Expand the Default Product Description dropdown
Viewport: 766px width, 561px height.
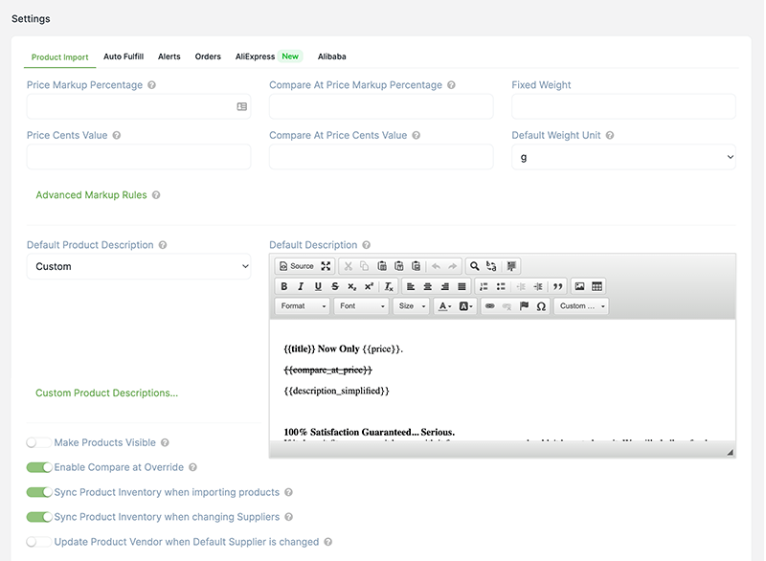[x=139, y=266]
